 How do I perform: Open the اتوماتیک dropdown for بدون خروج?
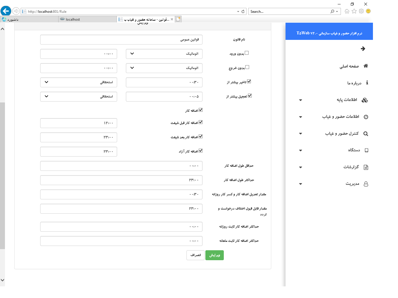164,68
